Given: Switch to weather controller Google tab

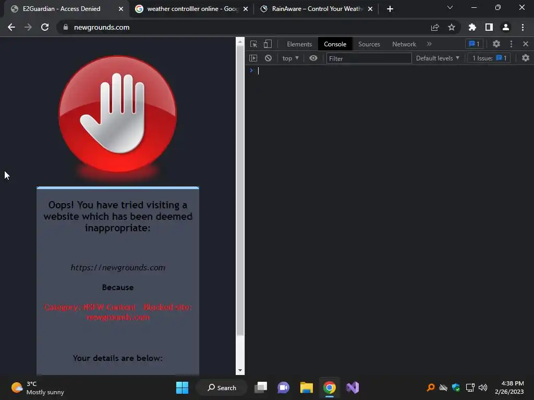Looking at the screenshot, I should click(x=192, y=9).
